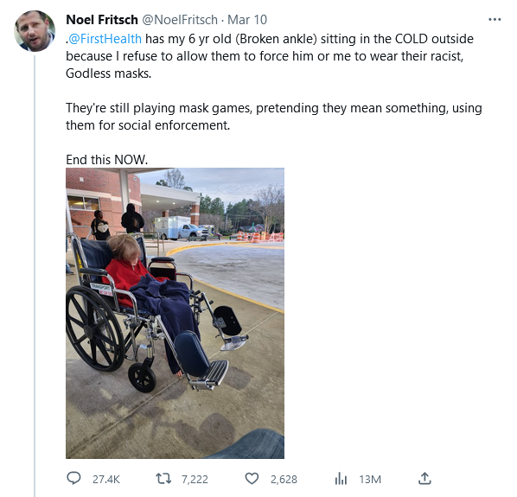Open the attached wheelchair photo
517x497 pixels.
pos(175,313)
